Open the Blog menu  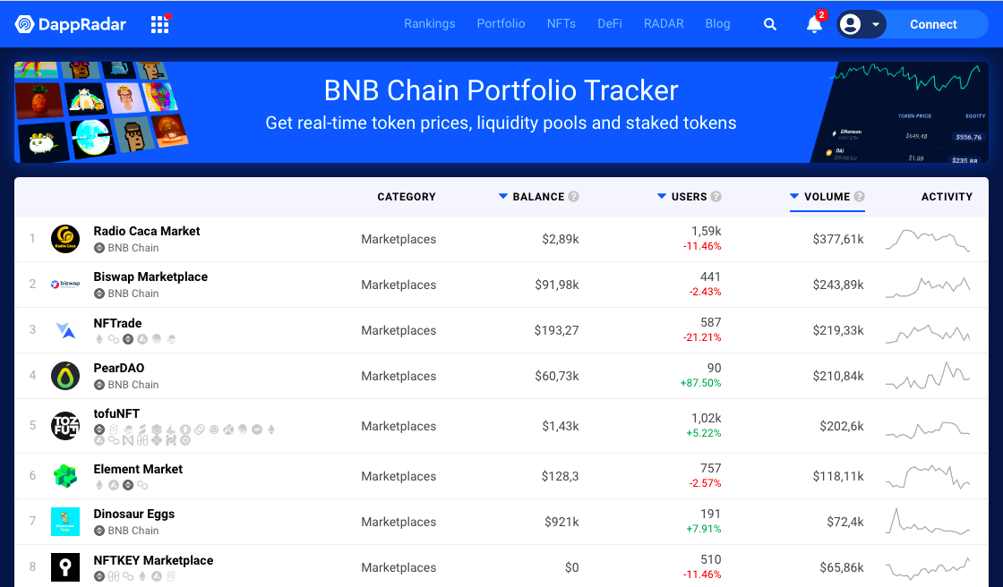[717, 23]
